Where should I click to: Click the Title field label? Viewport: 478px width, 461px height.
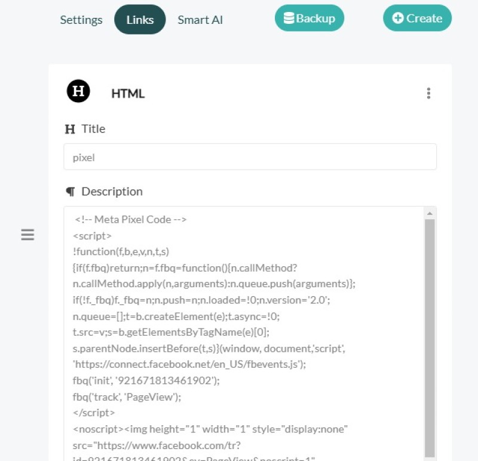[93, 129]
